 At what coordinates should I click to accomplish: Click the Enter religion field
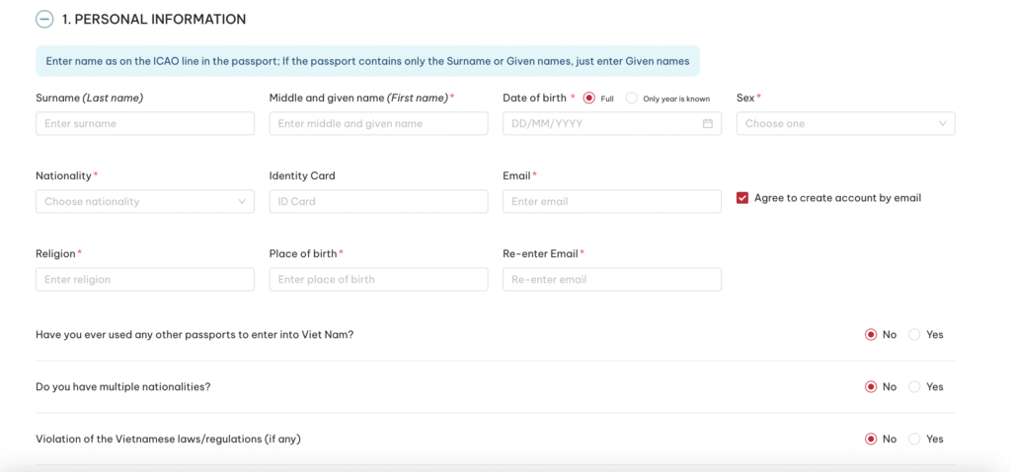(144, 280)
